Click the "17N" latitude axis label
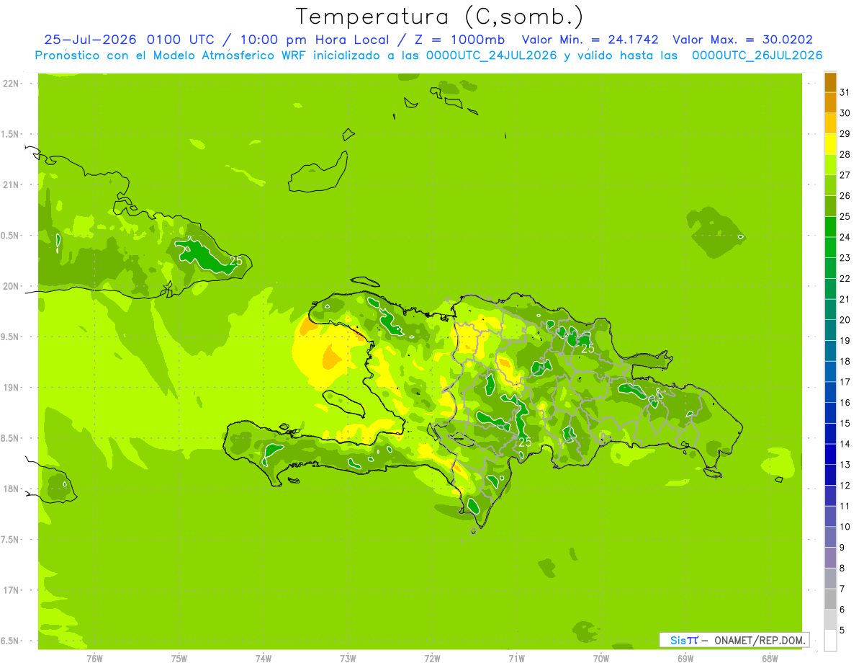The image size is (864, 668). click(12, 590)
